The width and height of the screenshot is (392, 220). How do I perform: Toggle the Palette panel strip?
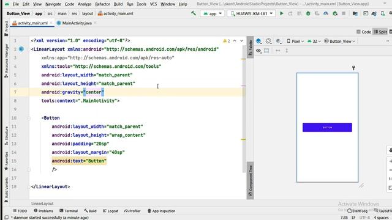(251, 47)
